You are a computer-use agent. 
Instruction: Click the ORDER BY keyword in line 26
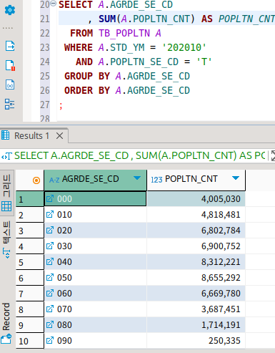click(87, 90)
